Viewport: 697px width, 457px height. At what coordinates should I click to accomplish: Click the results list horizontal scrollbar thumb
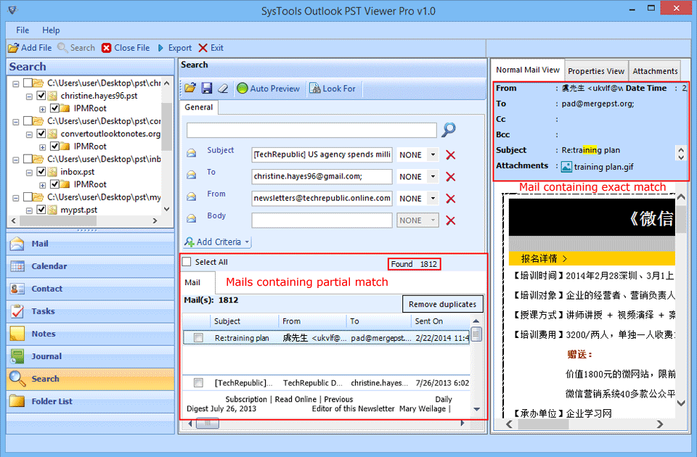(208, 424)
